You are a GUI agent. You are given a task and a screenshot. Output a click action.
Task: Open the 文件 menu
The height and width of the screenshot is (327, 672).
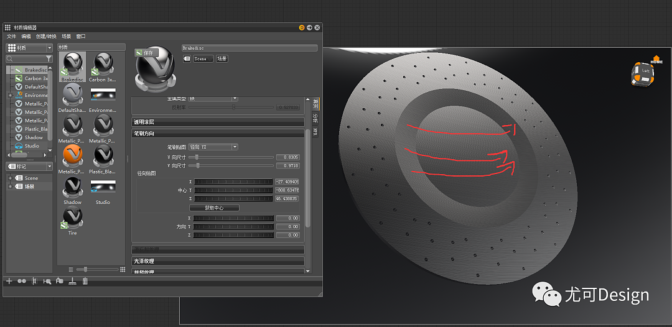11,36
